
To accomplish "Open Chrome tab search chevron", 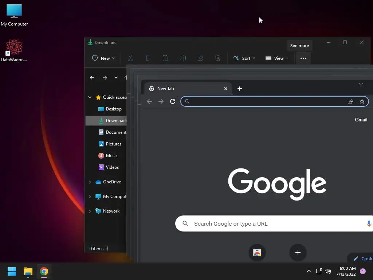I will pyautogui.click(x=361, y=85).
